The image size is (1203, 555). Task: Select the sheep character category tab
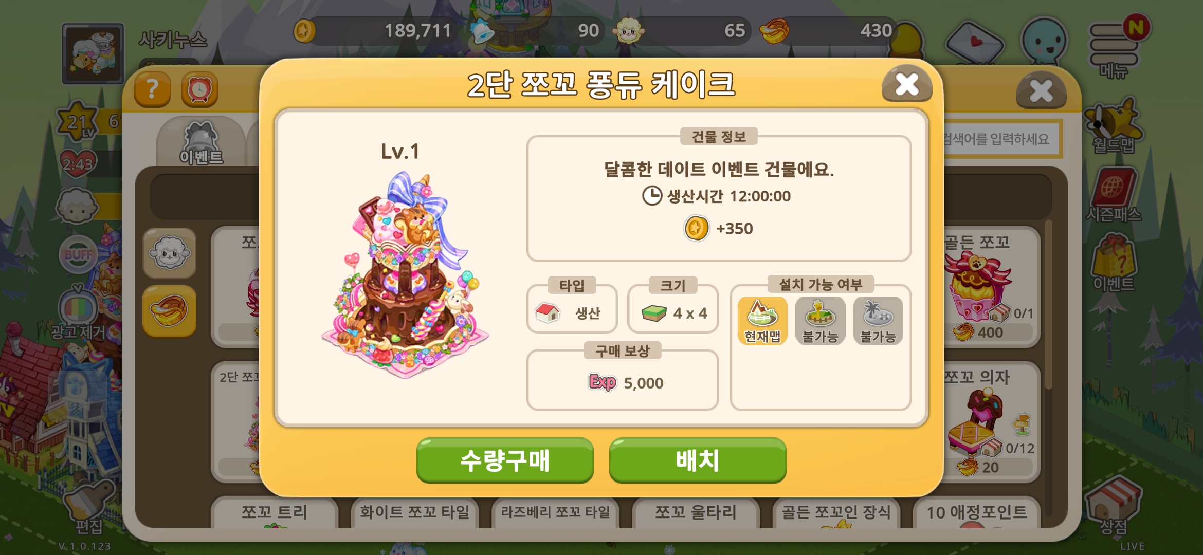pos(169,253)
